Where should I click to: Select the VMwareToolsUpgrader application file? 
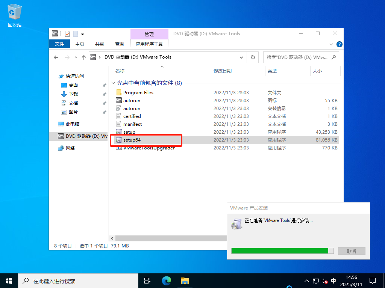click(149, 148)
